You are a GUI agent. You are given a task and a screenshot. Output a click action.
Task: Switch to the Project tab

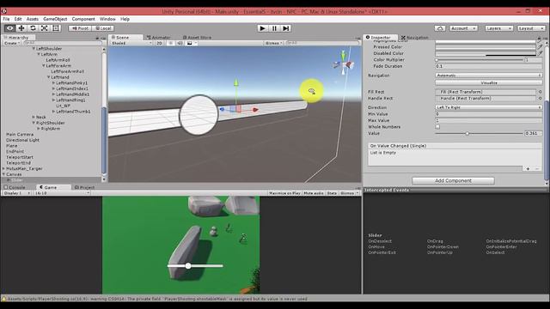tap(85, 187)
